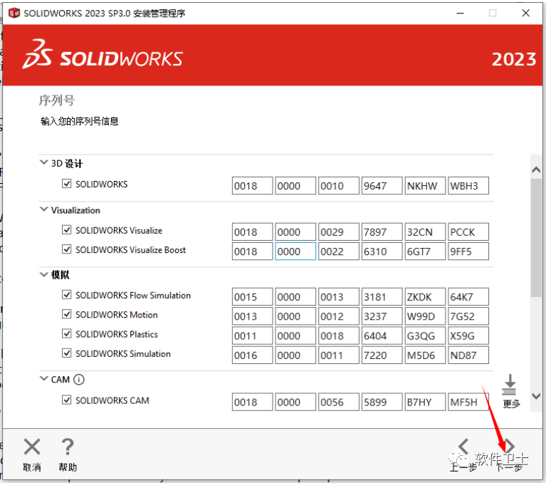Click Visualize Boost field containing 9FF5
Screen dimensions: 546x483
468,251
